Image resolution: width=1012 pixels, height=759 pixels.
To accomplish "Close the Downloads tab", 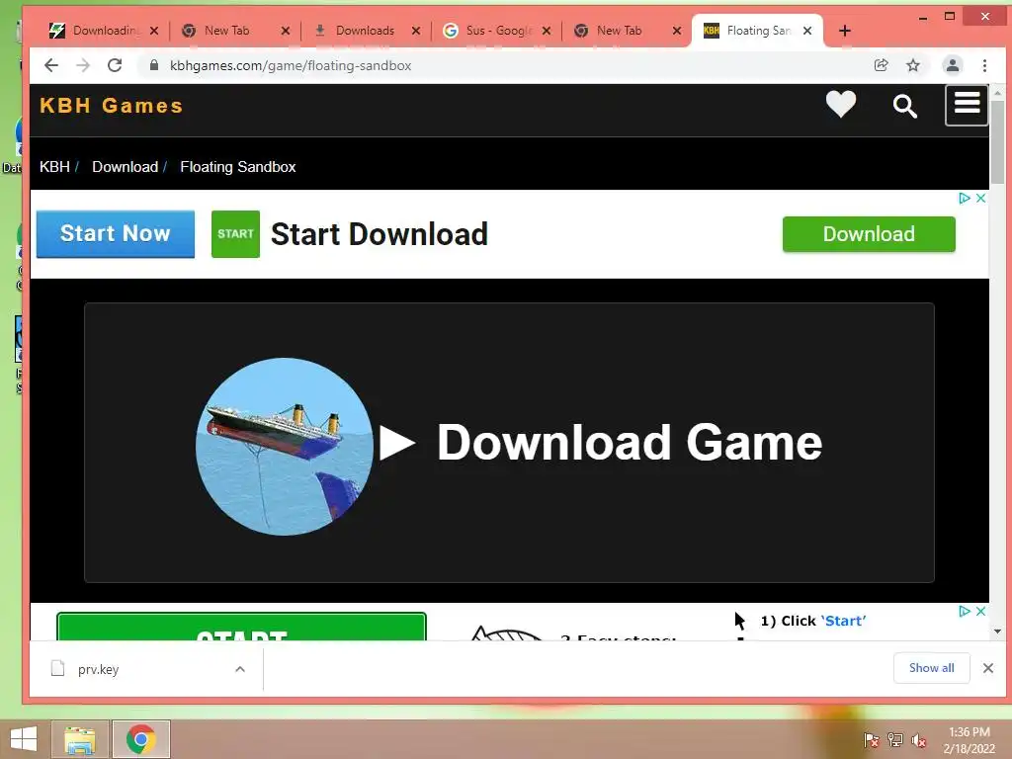I will 416,31.
